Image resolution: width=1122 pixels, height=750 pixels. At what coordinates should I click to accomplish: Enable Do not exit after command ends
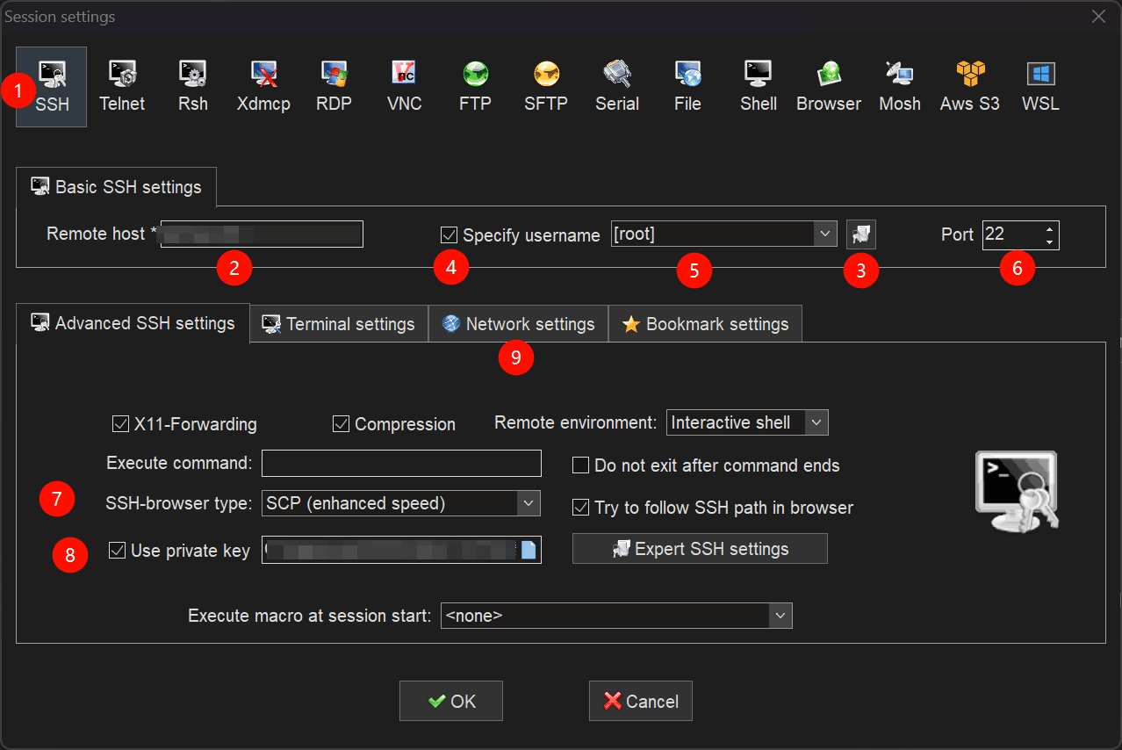580,465
